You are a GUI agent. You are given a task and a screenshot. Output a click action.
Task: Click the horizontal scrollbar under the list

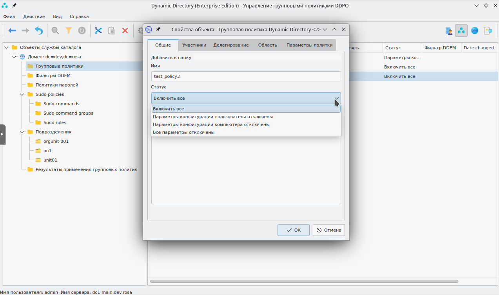pyautogui.click(x=304, y=281)
